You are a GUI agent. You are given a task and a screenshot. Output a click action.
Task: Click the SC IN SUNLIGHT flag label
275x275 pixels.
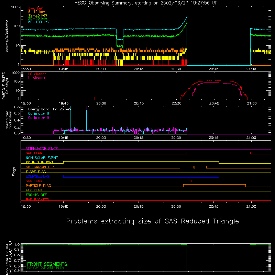click(40, 162)
